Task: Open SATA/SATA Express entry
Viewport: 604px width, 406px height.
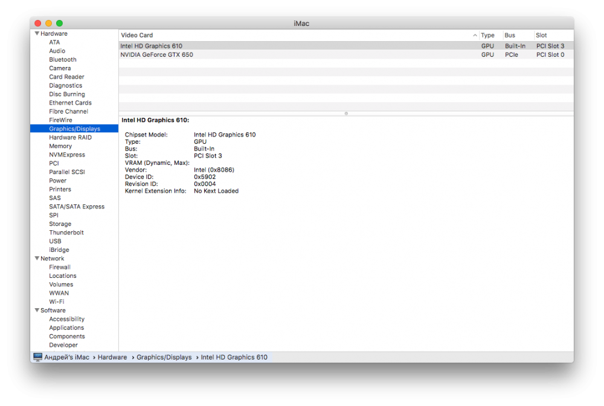Action: point(77,207)
